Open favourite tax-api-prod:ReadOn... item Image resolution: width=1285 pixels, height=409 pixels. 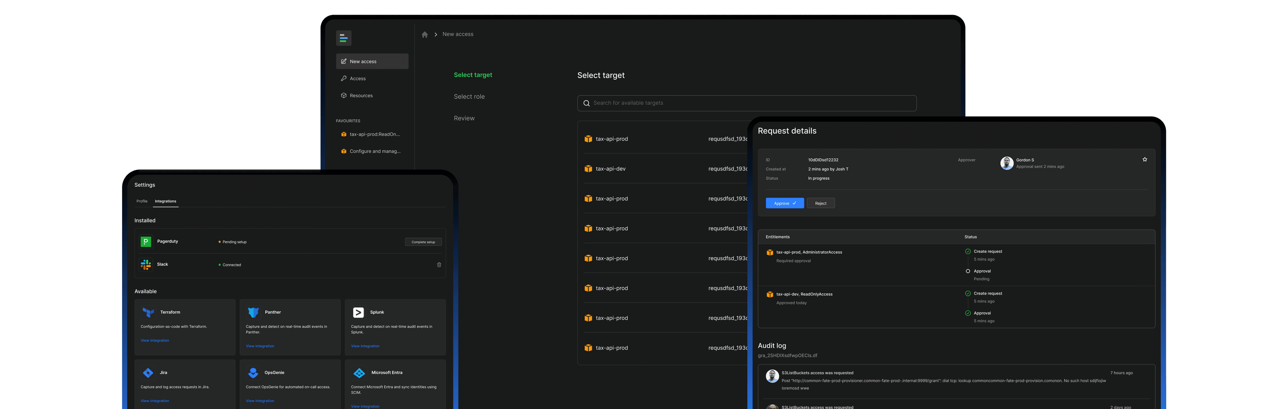pos(374,134)
